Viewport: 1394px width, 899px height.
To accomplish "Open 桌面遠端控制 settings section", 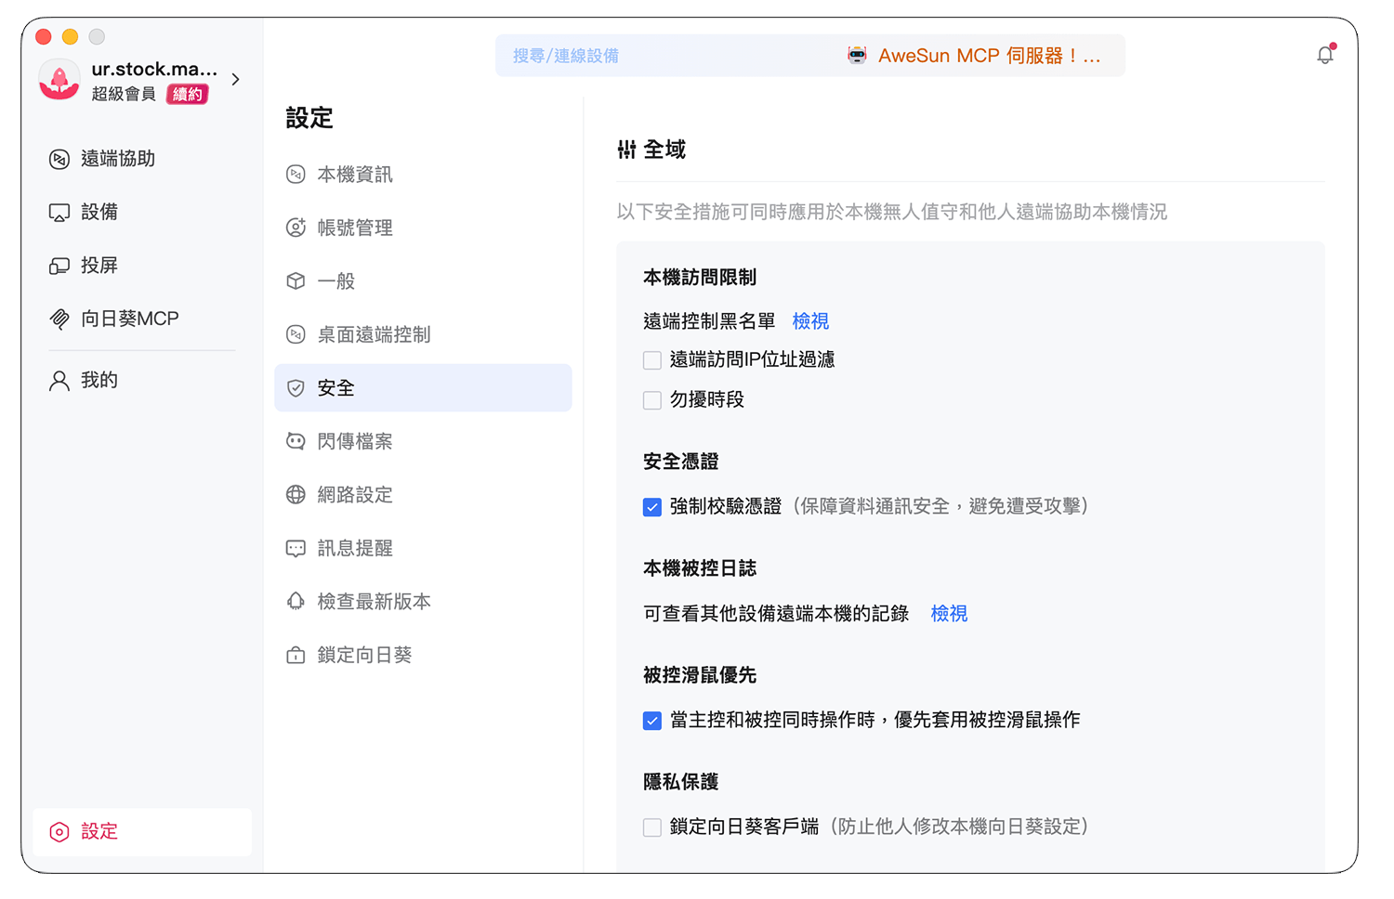I will pyautogui.click(x=423, y=334).
